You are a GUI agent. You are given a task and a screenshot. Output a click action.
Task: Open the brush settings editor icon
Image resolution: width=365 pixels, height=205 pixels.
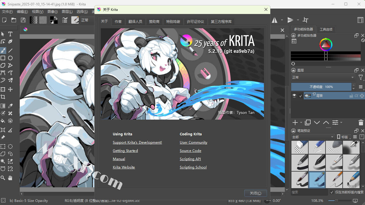[65, 20]
